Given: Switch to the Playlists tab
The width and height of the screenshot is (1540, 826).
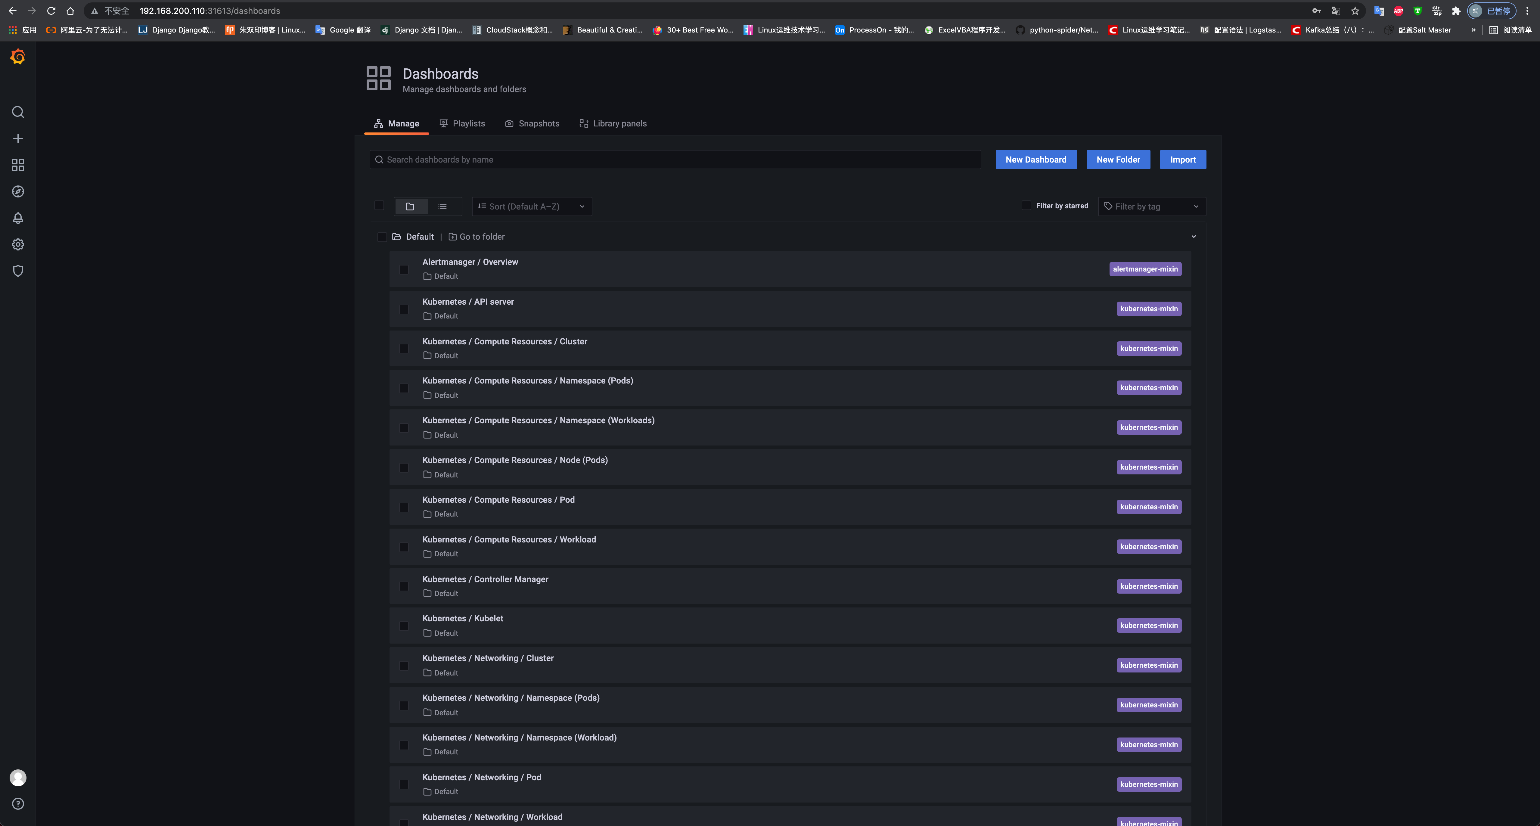Looking at the screenshot, I should [462, 124].
